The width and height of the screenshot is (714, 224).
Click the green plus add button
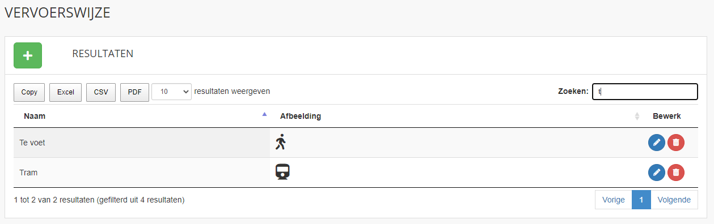pos(28,55)
